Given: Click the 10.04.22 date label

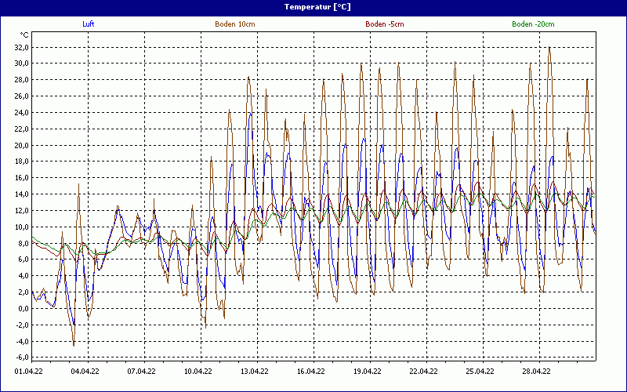Looking at the screenshot, I should (x=198, y=372).
